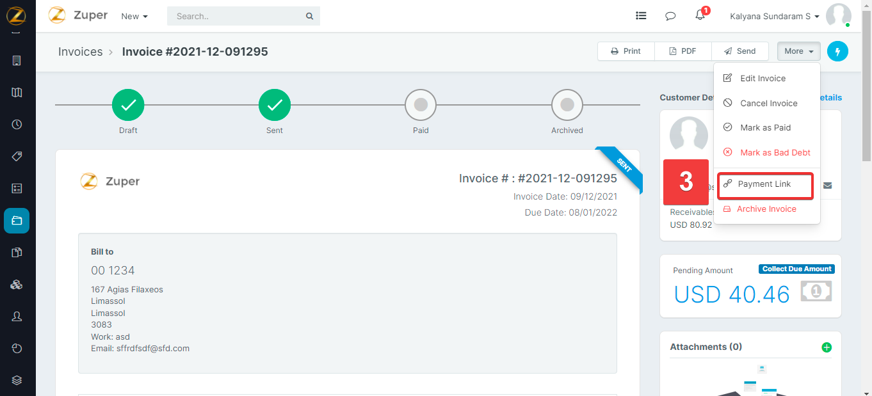Click the Sent step circle in the progress tracker
The height and width of the screenshot is (396, 872).
tap(275, 105)
